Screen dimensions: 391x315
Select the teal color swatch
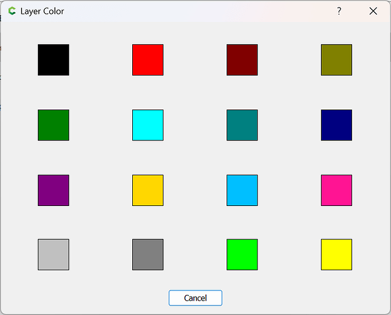[242, 125]
